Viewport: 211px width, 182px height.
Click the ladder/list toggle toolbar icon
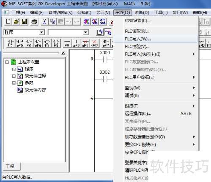pyautogui.click(x=108, y=32)
